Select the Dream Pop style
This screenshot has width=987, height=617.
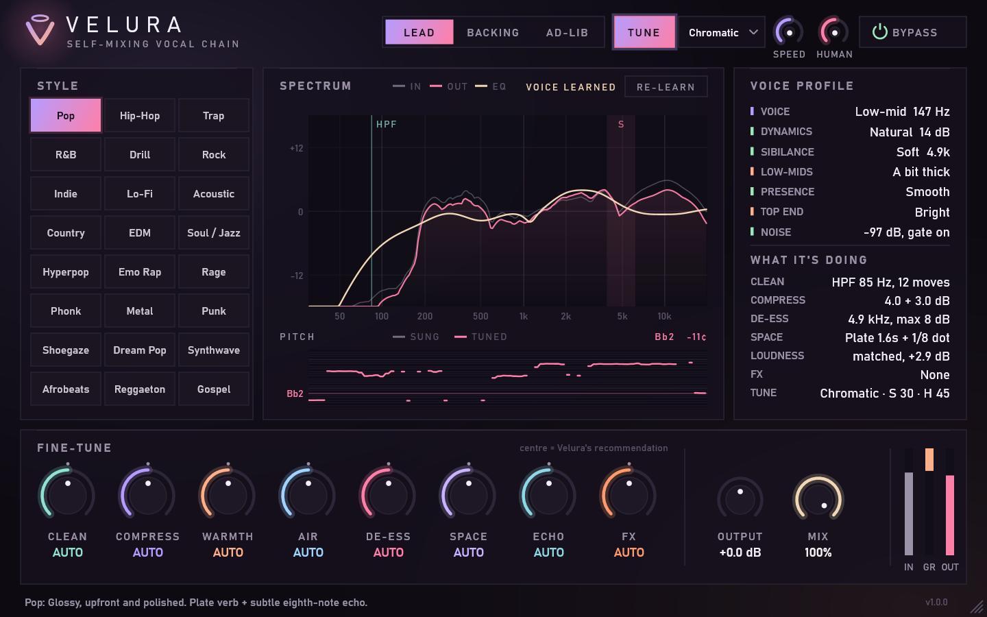coord(140,350)
